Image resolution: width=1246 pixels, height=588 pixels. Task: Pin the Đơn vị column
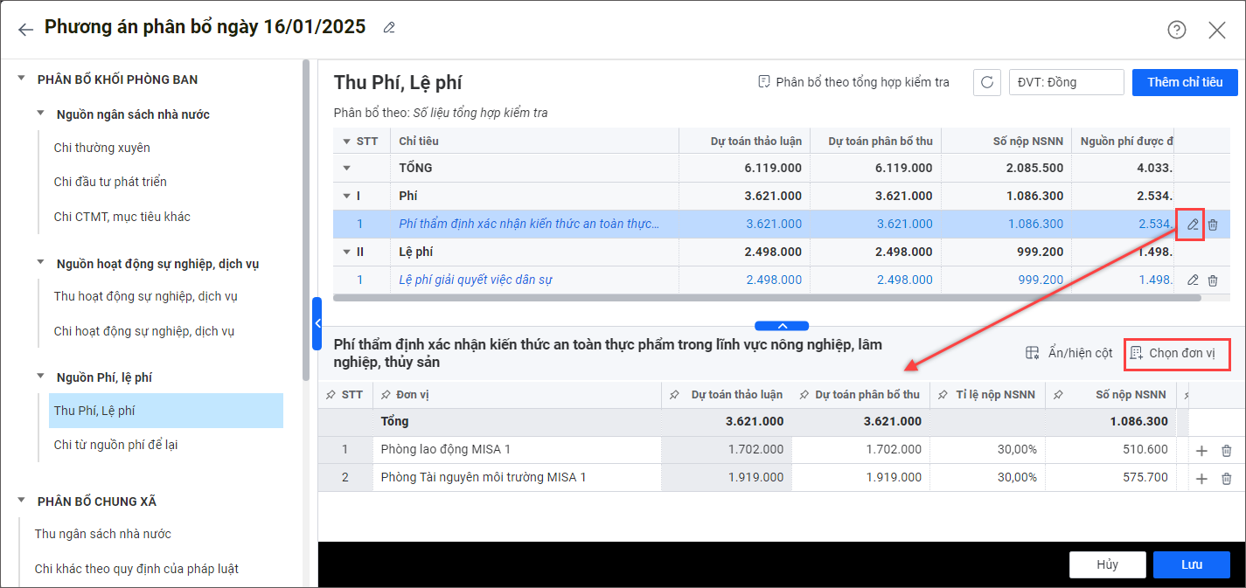(x=385, y=395)
